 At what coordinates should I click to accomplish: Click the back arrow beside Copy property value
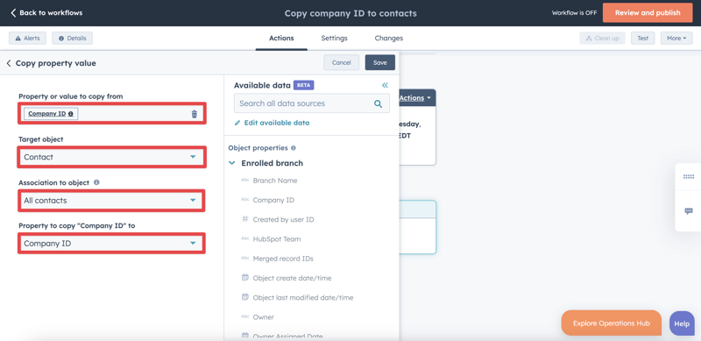tap(9, 63)
